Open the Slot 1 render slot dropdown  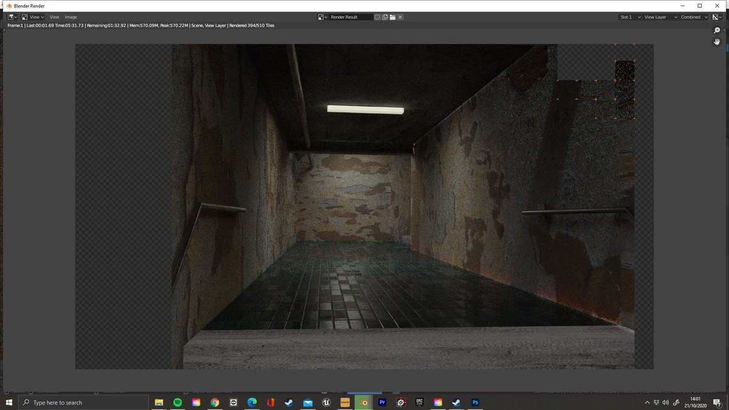(x=630, y=17)
